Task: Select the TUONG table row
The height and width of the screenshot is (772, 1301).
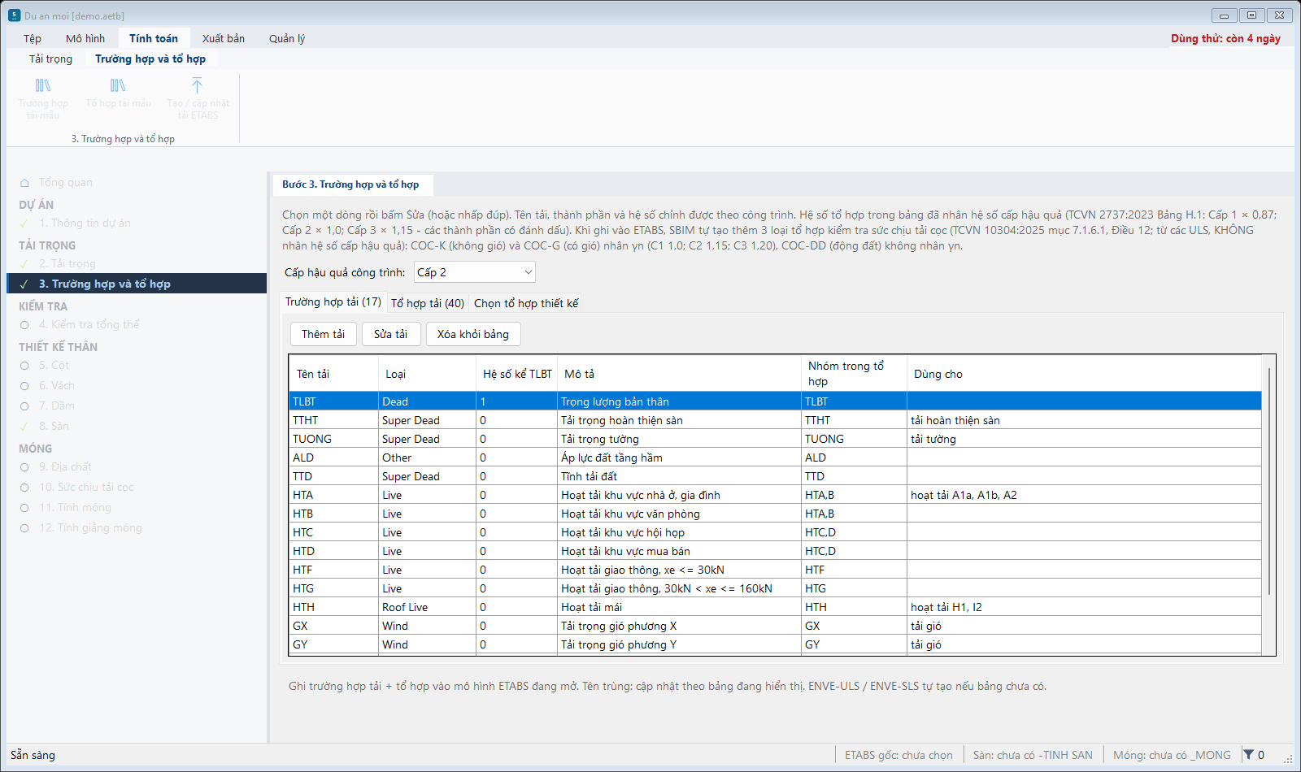Action: 775,439
